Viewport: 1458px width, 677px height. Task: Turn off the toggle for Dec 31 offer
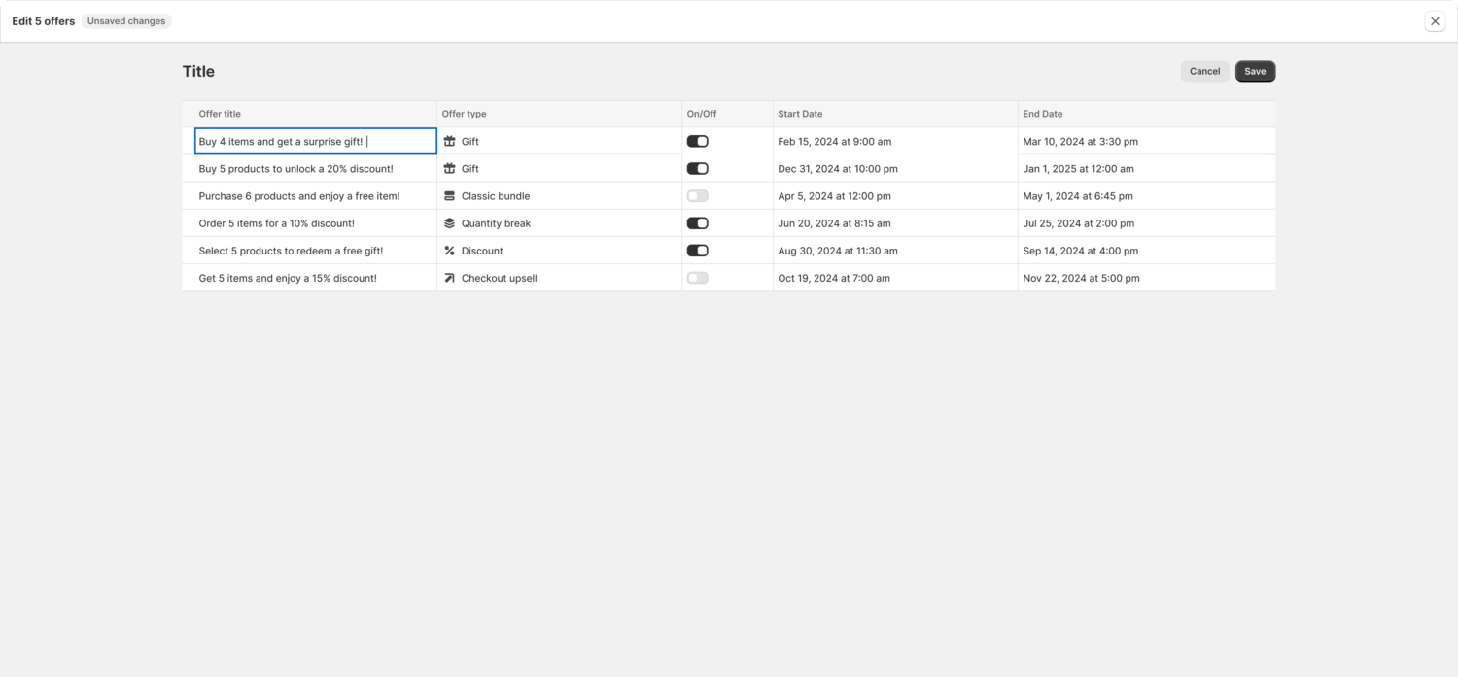click(x=697, y=169)
